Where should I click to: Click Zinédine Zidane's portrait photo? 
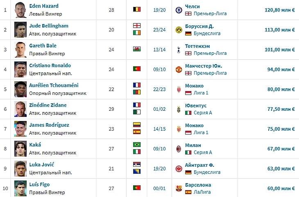pyautogui.click(x=20, y=109)
